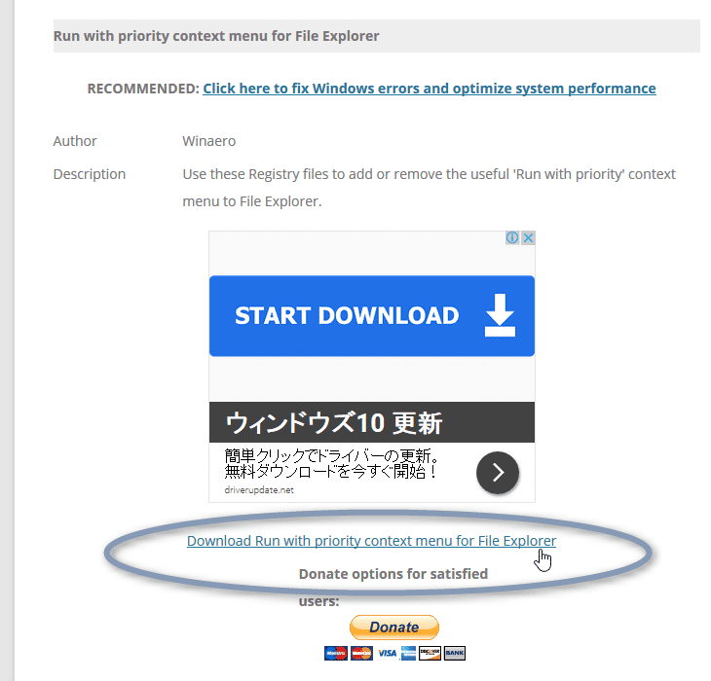This screenshot has width=711, height=681.
Task: Close the advertisement with the X icon
Action: point(528,237)
